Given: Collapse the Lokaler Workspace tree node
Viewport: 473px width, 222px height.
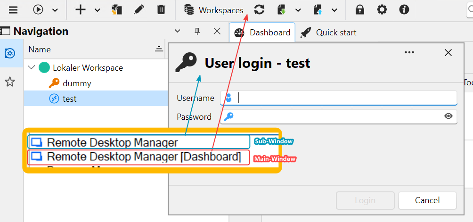Looking at the screenshot, I should tap(32, 67).
